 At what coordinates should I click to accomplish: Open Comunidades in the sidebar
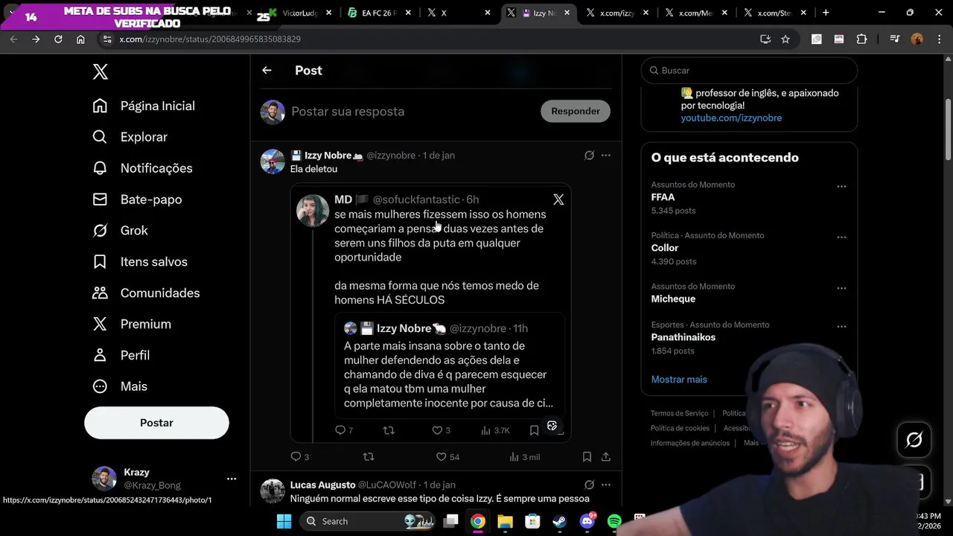pos(146,293)
